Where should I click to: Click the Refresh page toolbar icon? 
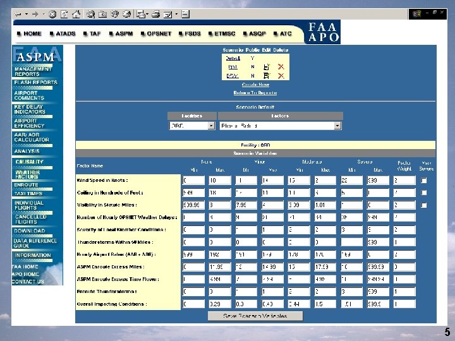[64, 14]
